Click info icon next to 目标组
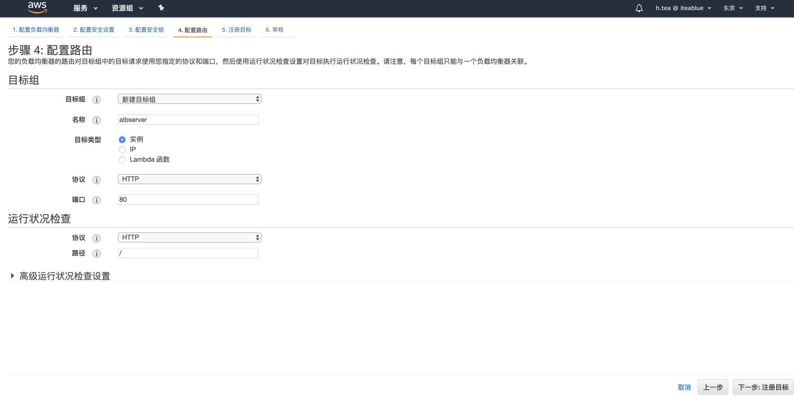The image size is (794, 396). click(x=97, y=100)
